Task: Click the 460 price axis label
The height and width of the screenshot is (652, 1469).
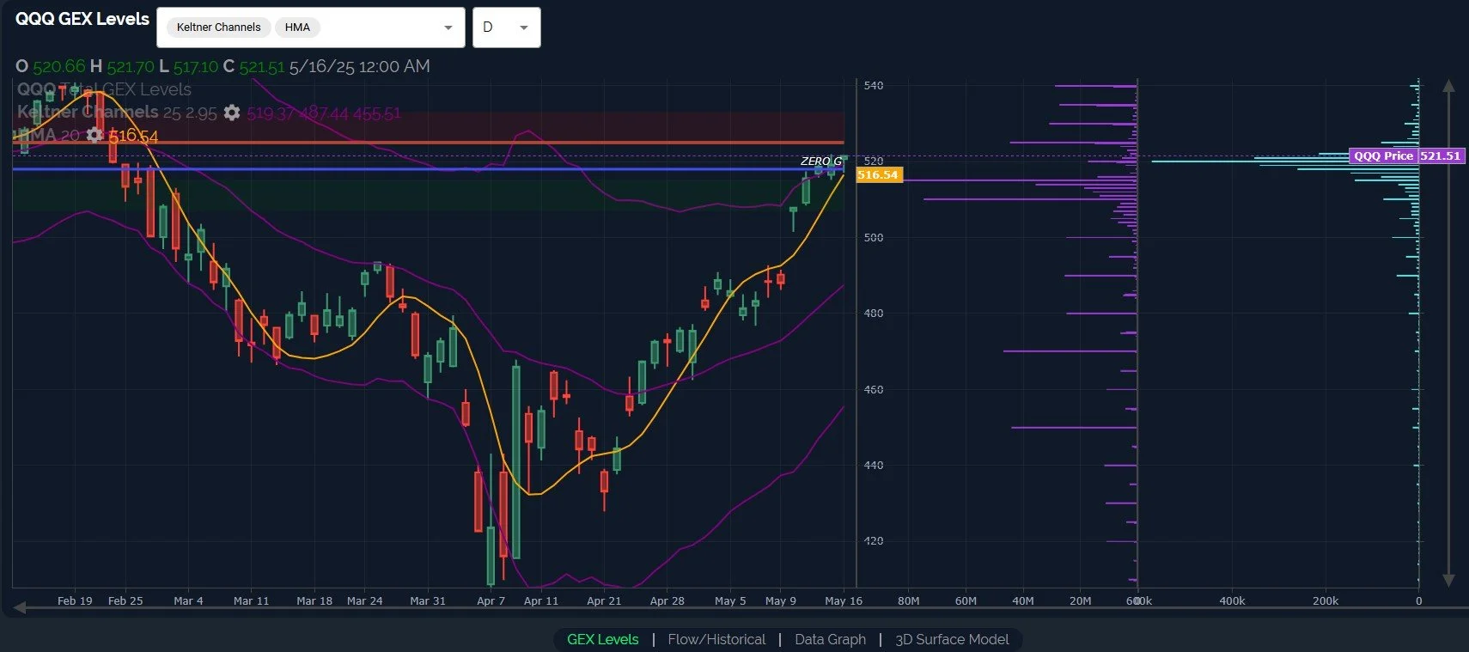Action: tap(874, 389)
